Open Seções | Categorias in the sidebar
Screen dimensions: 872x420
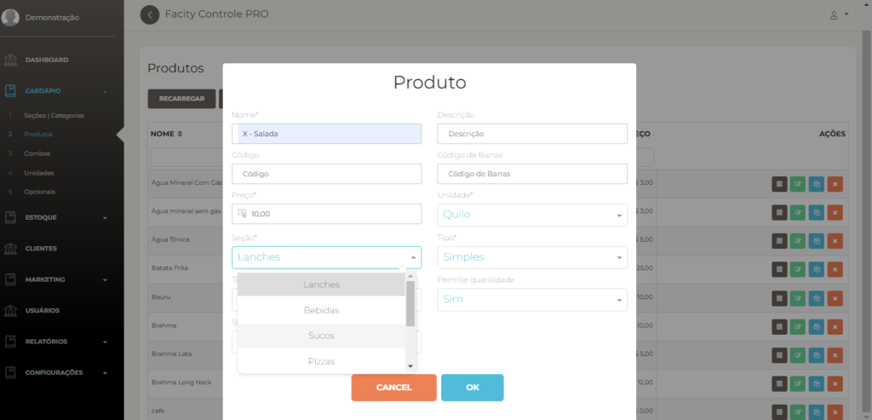coord(54,116)
